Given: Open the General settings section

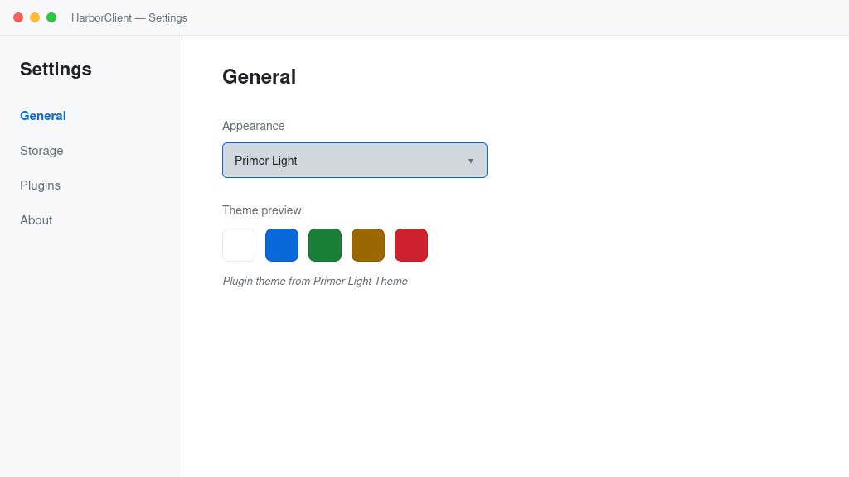Looking at the screenshot, I should coord(43,116).
